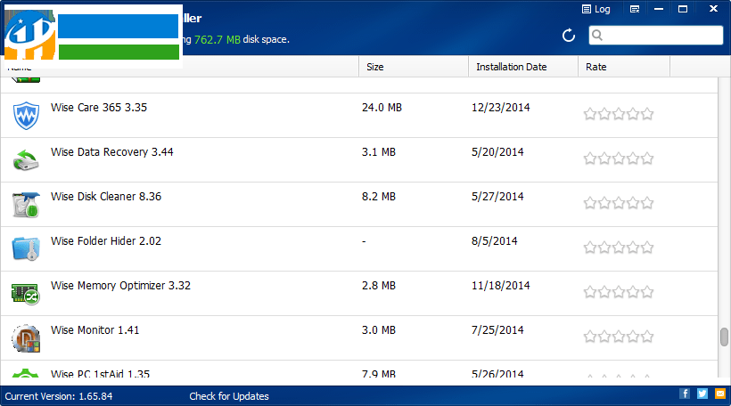Open the Log view
This screenshot has height=406, width=731.
click(595, 9)
